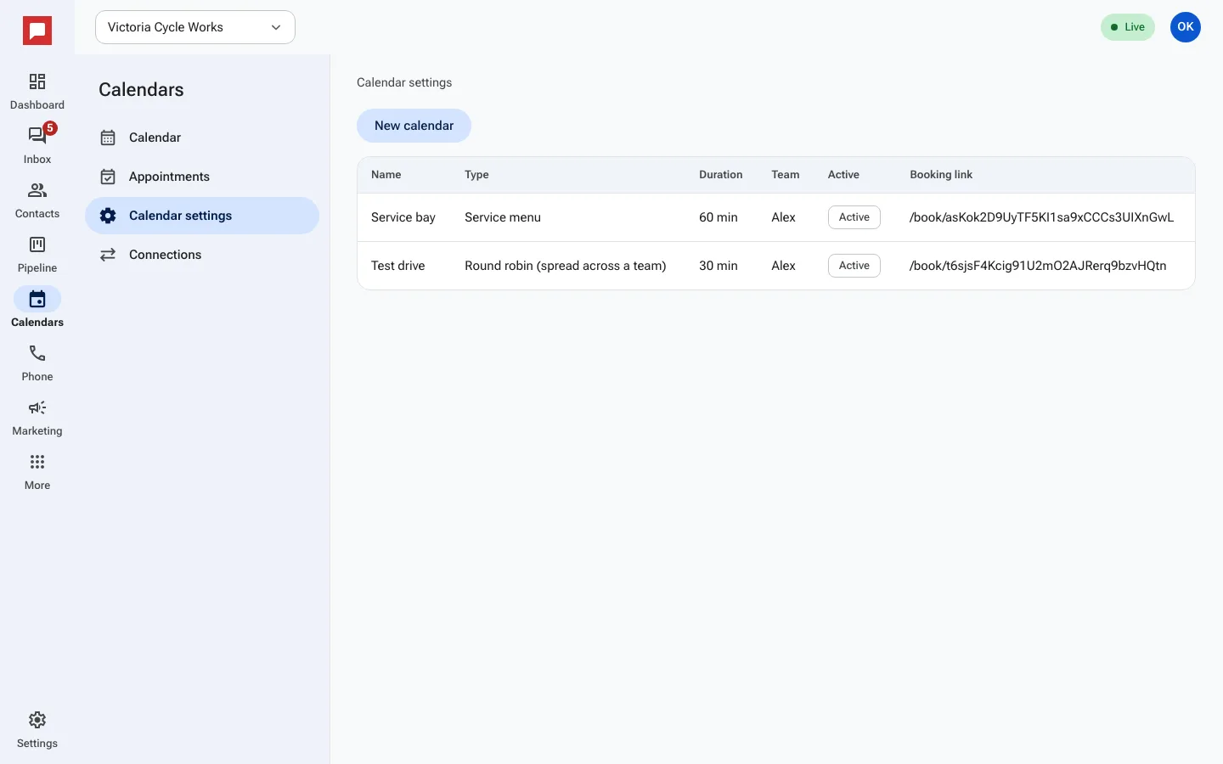Toggle the Active status for Test drive
The height and width of the screenshot is (764, 1223).
(x=854, y=266)
